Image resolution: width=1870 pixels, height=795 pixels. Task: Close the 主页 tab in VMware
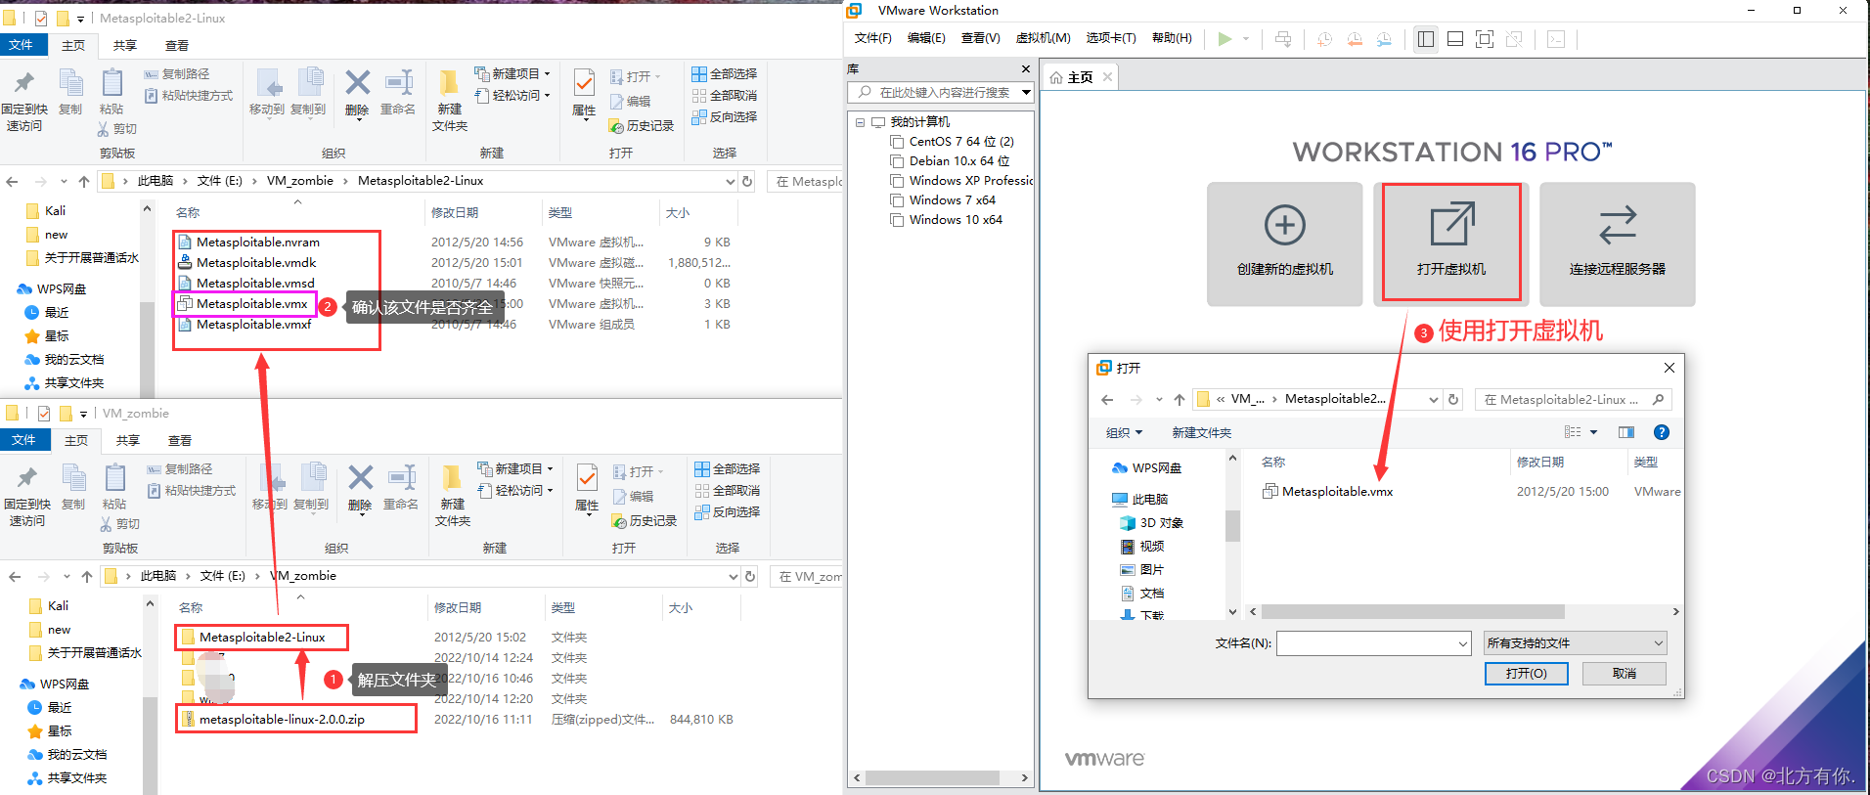point(1107,77)
